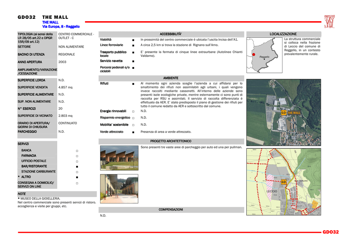
Task: Check the CONSEGNA A DOMICILIO box
Action: click(77, 183)
